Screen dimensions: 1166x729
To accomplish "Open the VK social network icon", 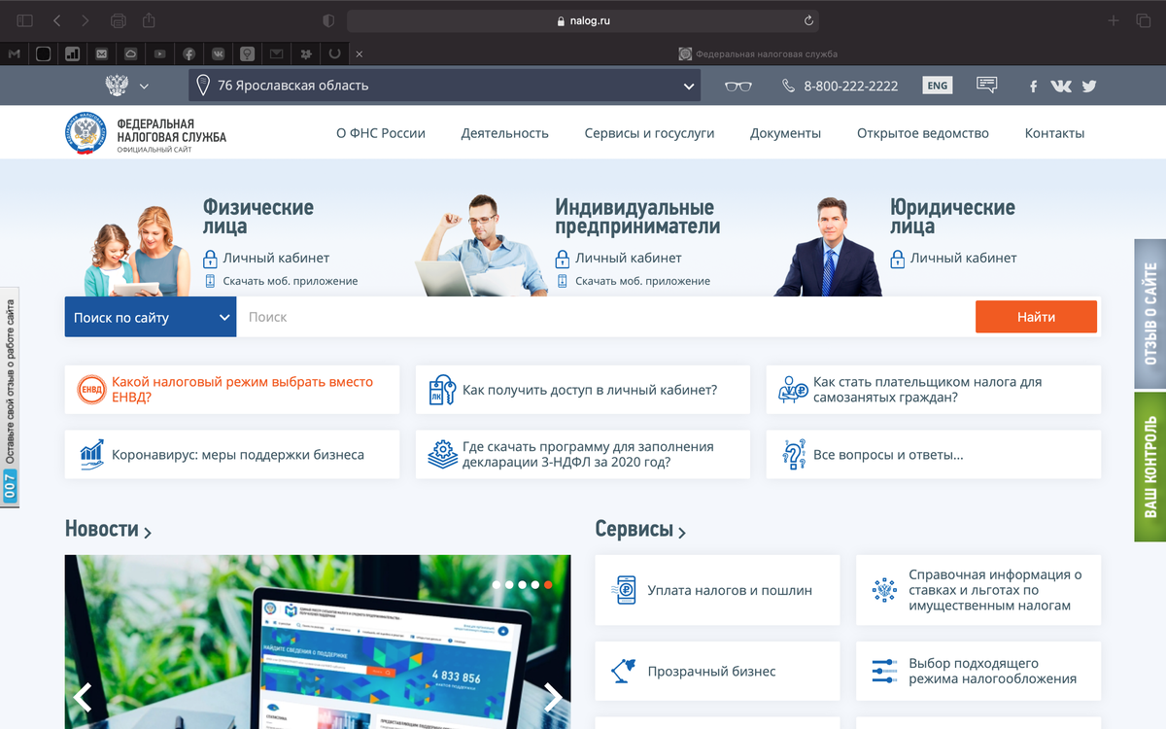I will pyautogui.click(x=1060, y=86).
